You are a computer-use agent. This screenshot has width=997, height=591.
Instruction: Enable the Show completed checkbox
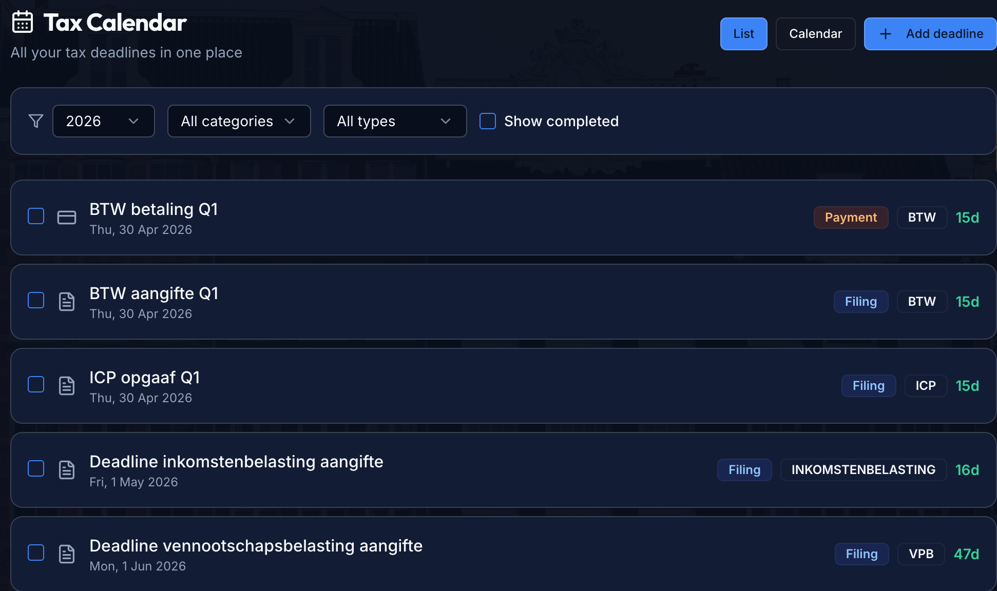[x=488, y=121]
